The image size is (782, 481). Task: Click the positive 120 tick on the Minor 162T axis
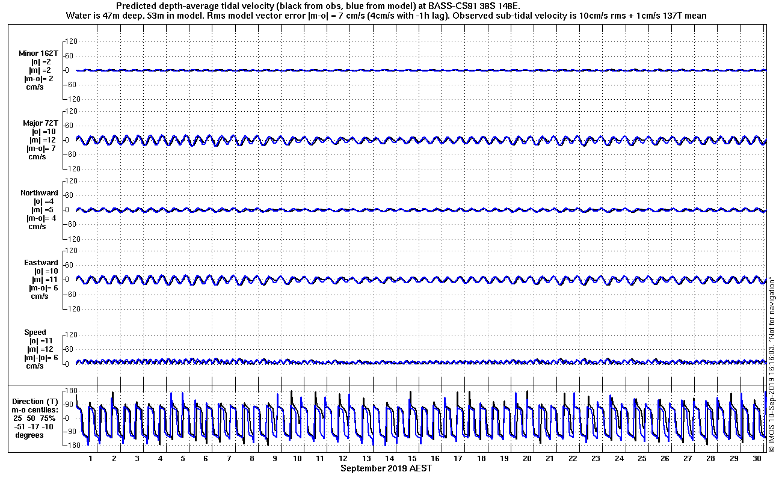click(72, 41)
